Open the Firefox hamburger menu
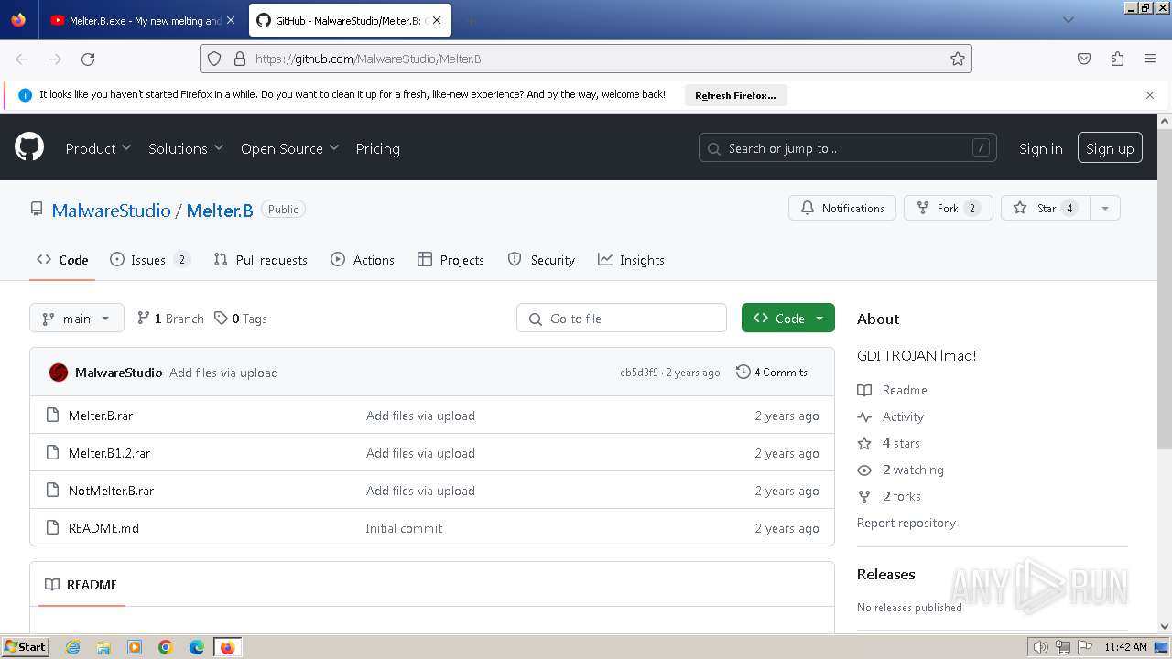 click(x=1150, y=59)
